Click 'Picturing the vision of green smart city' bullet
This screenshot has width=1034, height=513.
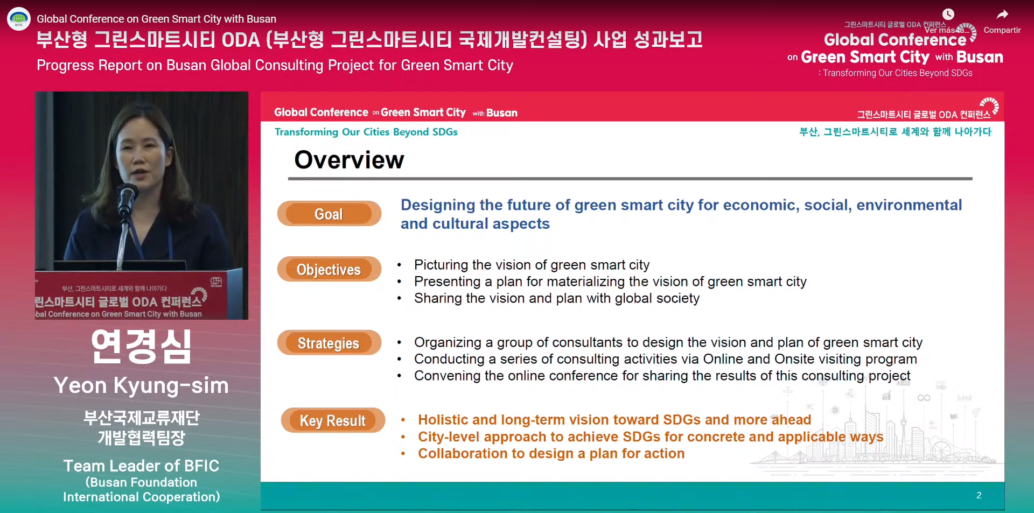click(x=532, y=265)
